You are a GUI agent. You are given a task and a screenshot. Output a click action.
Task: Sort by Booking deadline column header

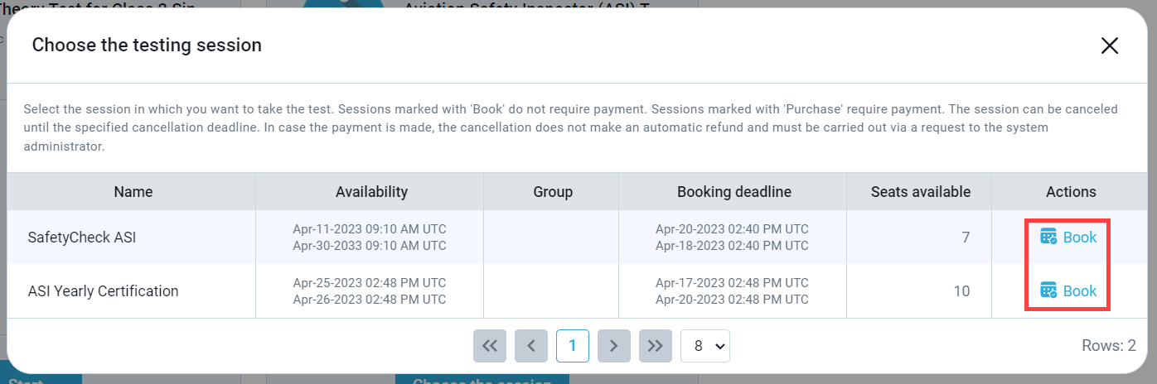pos(733,192)
